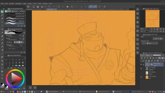Toggle Vector magnet checkbox
The image size is (165, 93).
[7, 49]
